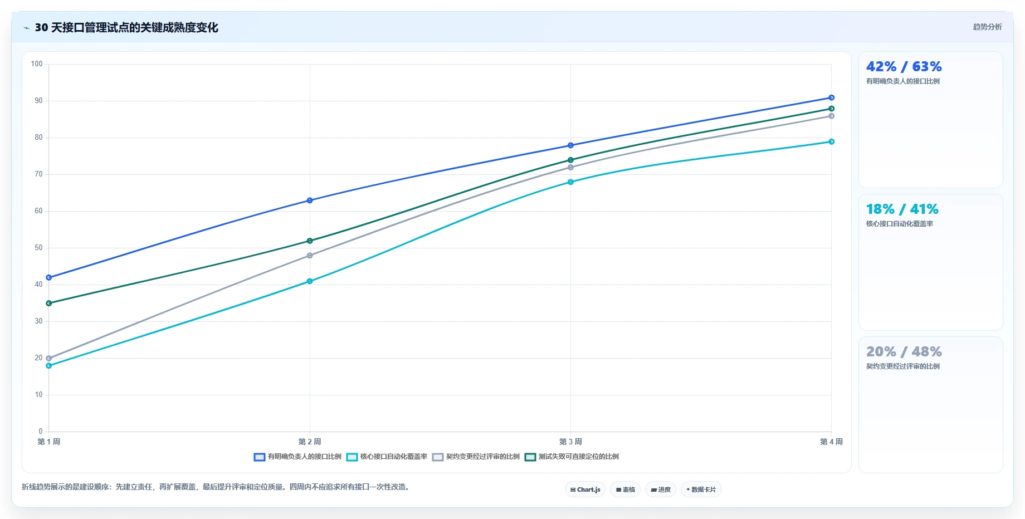Click the 40 y-axis label
This screenshot has width=1025, height=519.
coord(38,285)
